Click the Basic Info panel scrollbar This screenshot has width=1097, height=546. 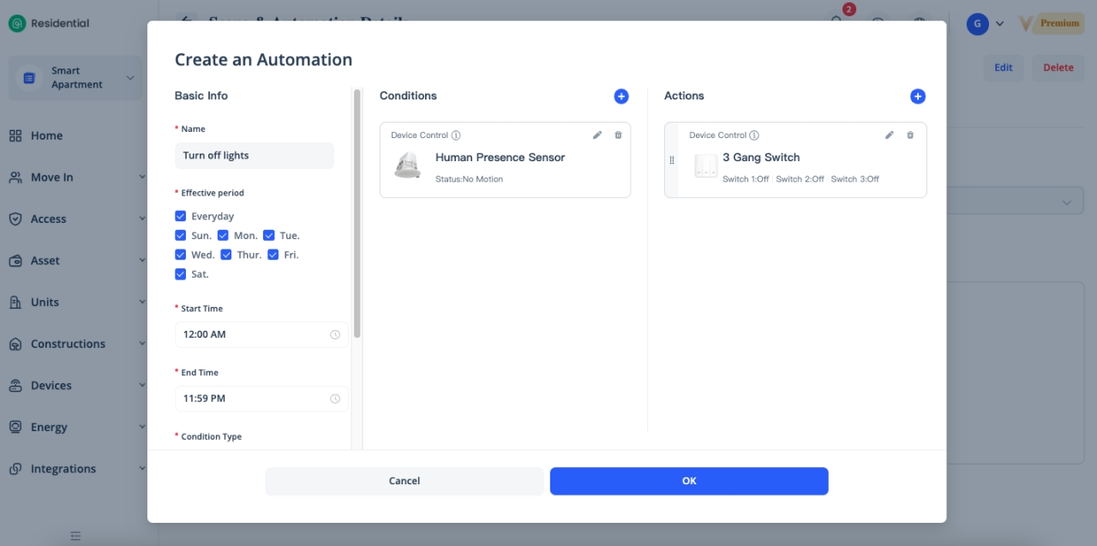point(357,214)
